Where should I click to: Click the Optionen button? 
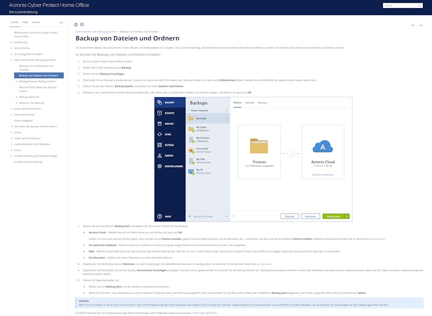(289, 216)
